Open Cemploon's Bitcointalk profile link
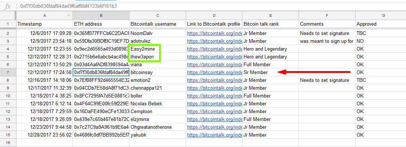This screenshot has width=406, height=147. [x=214, y=112]
